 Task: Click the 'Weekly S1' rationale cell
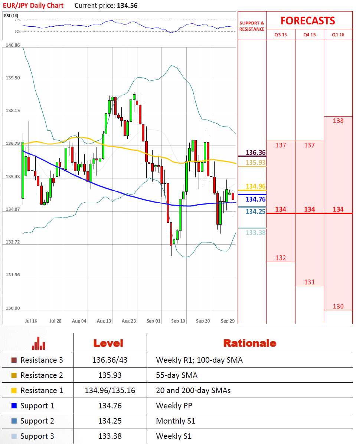(174, 436)
